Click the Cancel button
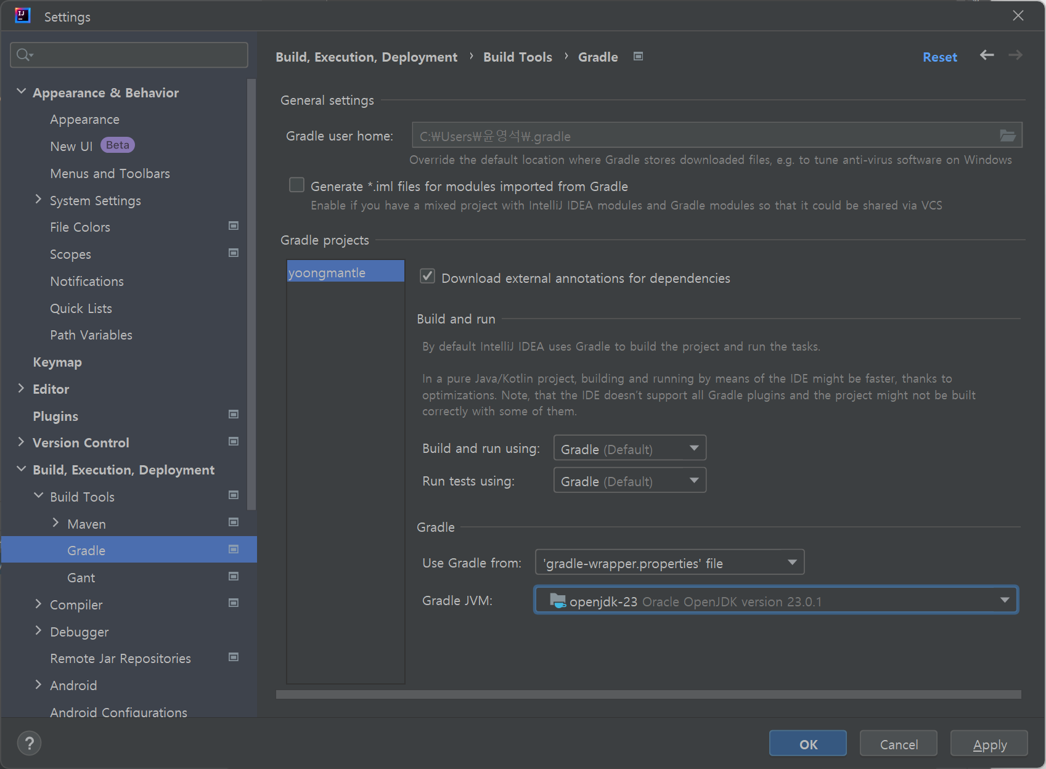 tap(899, 744)
